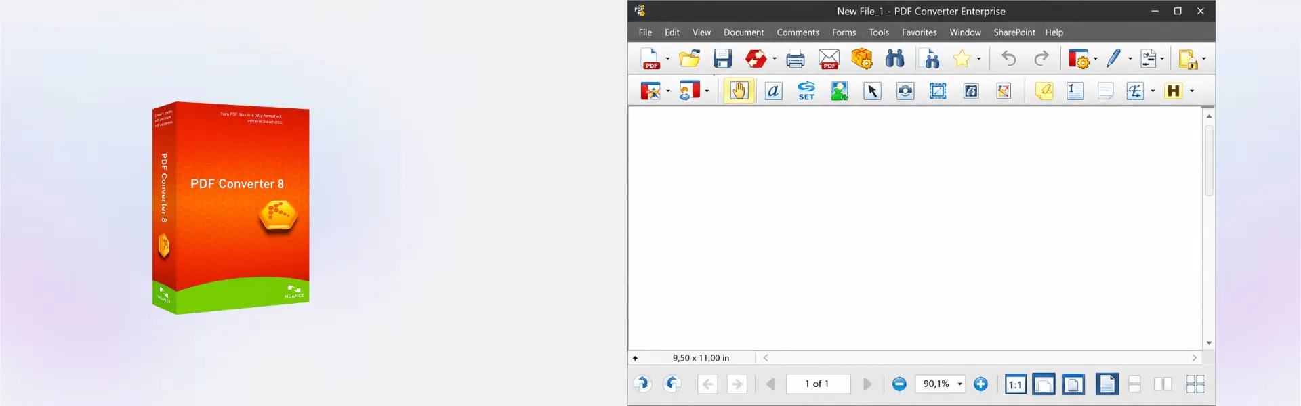The width and height of the screenshot is (1301, 406).
Task: Click the yellow Favorites star icon
Action: (x=962, y=59)
